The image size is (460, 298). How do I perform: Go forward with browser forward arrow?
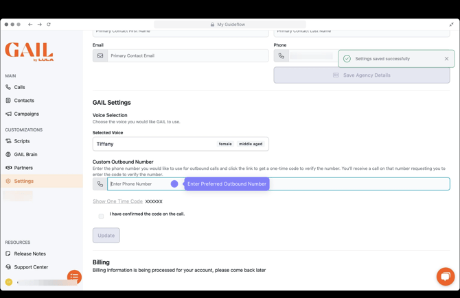[40, 24]
